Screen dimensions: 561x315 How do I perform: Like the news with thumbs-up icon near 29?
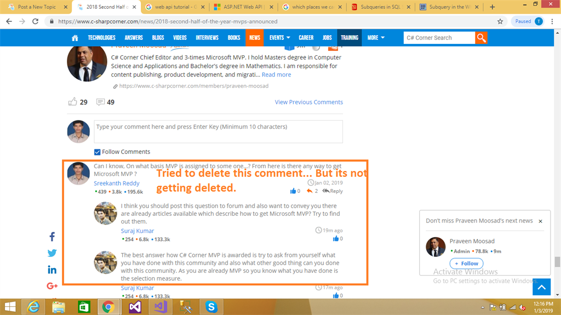[73, 102]
